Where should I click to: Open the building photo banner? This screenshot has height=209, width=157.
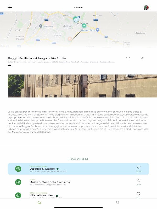(82, 86)
